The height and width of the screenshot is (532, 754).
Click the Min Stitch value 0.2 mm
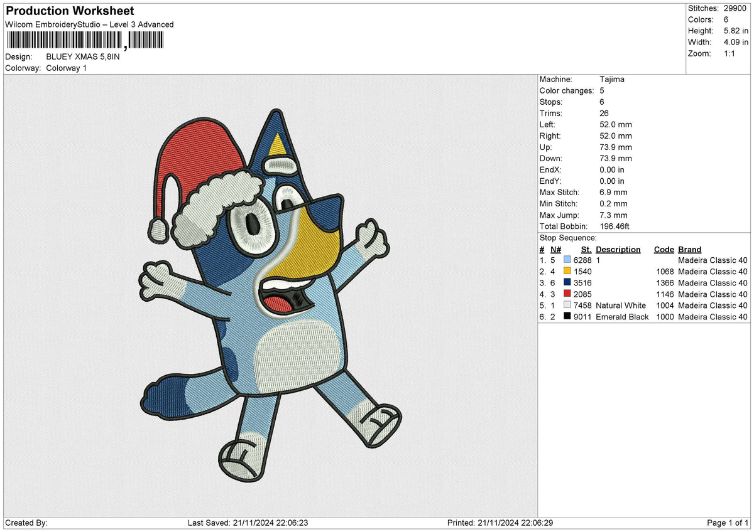click(613, 203)
